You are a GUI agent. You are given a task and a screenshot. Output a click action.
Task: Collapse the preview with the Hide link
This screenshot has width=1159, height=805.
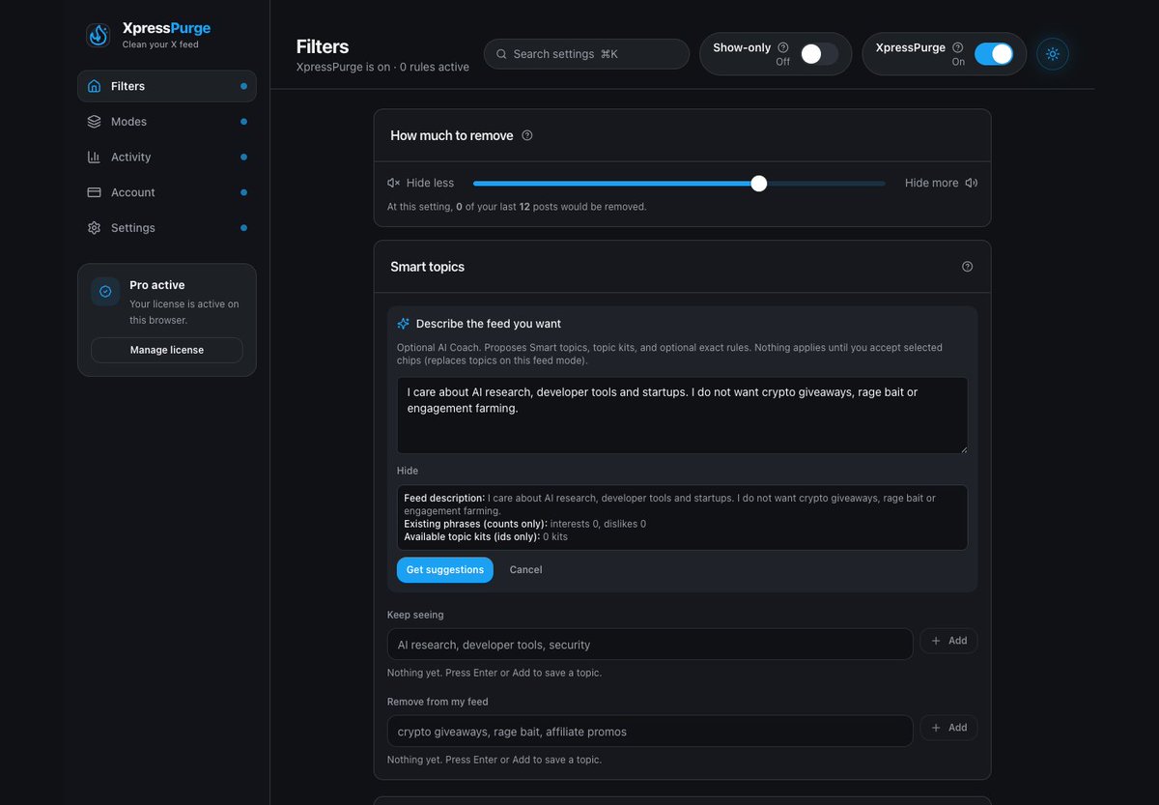pos(408,471)
